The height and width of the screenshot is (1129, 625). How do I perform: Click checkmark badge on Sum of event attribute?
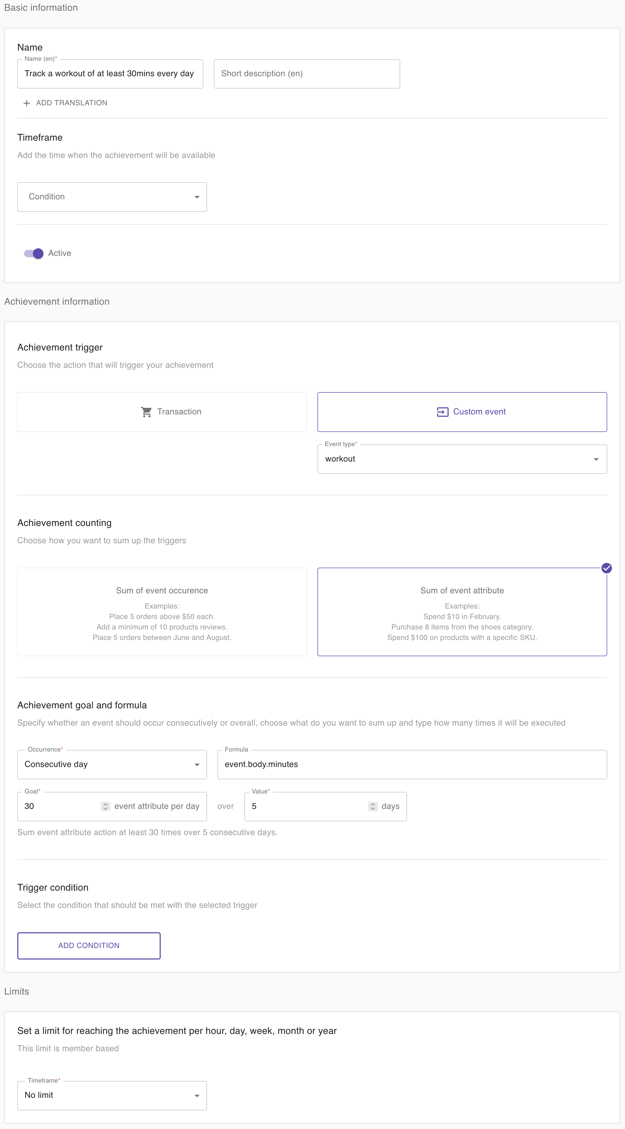(x=606, y=568)
